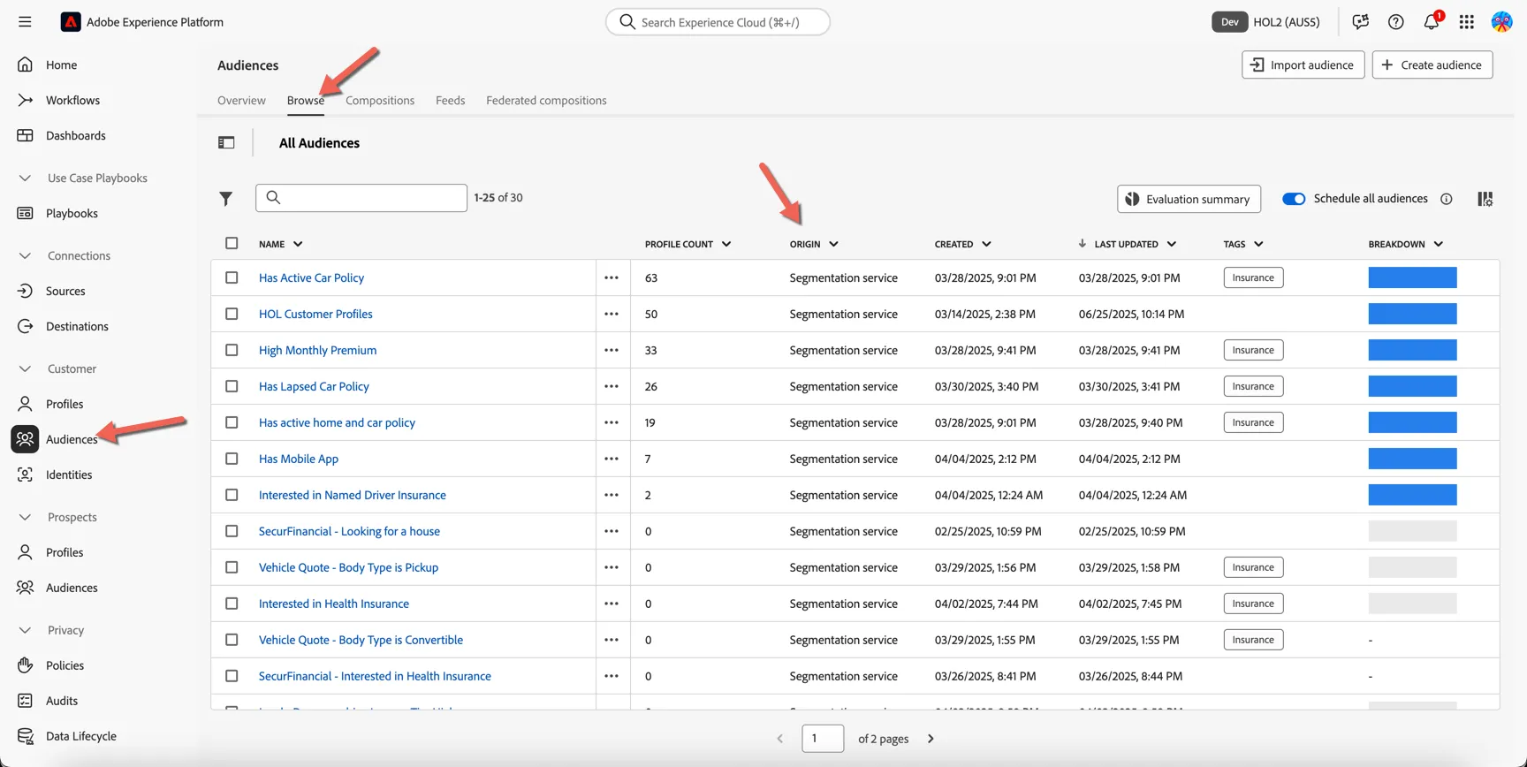
Task: Open the hamburger navigation menu
Action: point(25,22)
